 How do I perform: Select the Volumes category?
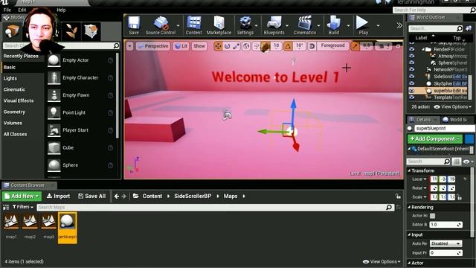pos(13,123)
